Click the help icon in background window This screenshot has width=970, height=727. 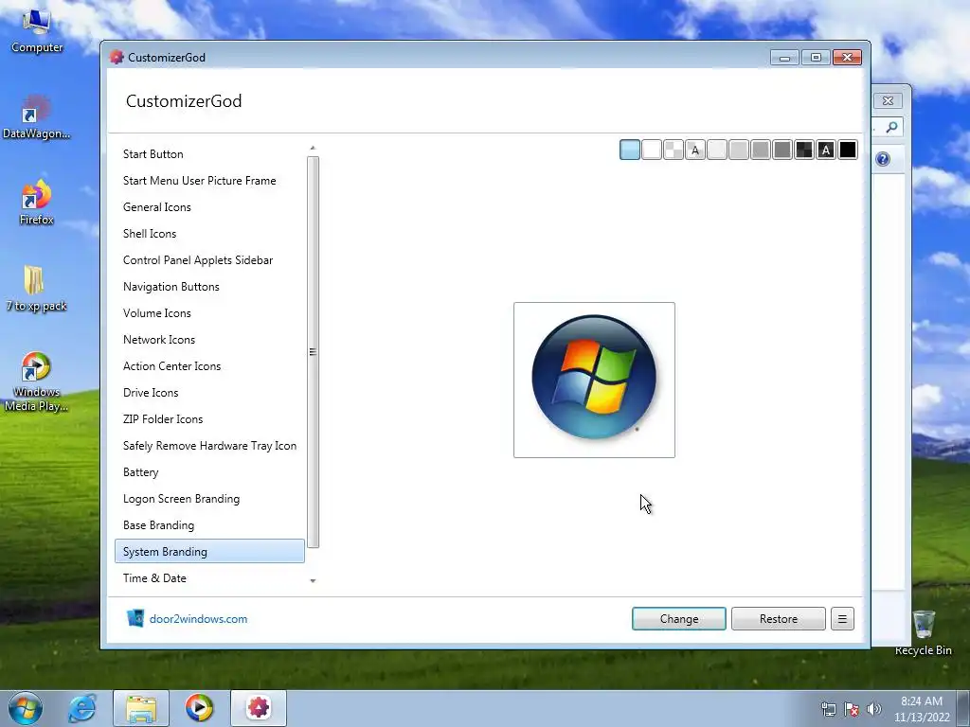[883, 159]
